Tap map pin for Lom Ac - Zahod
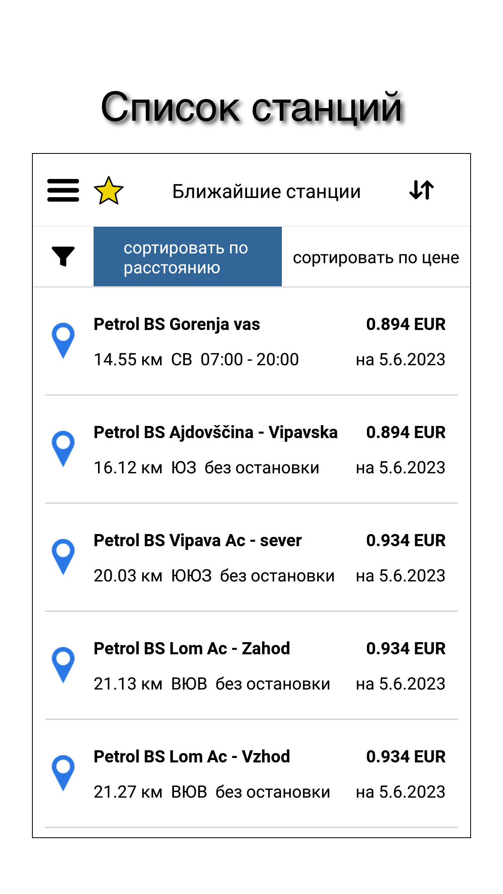 click(63, 664)
